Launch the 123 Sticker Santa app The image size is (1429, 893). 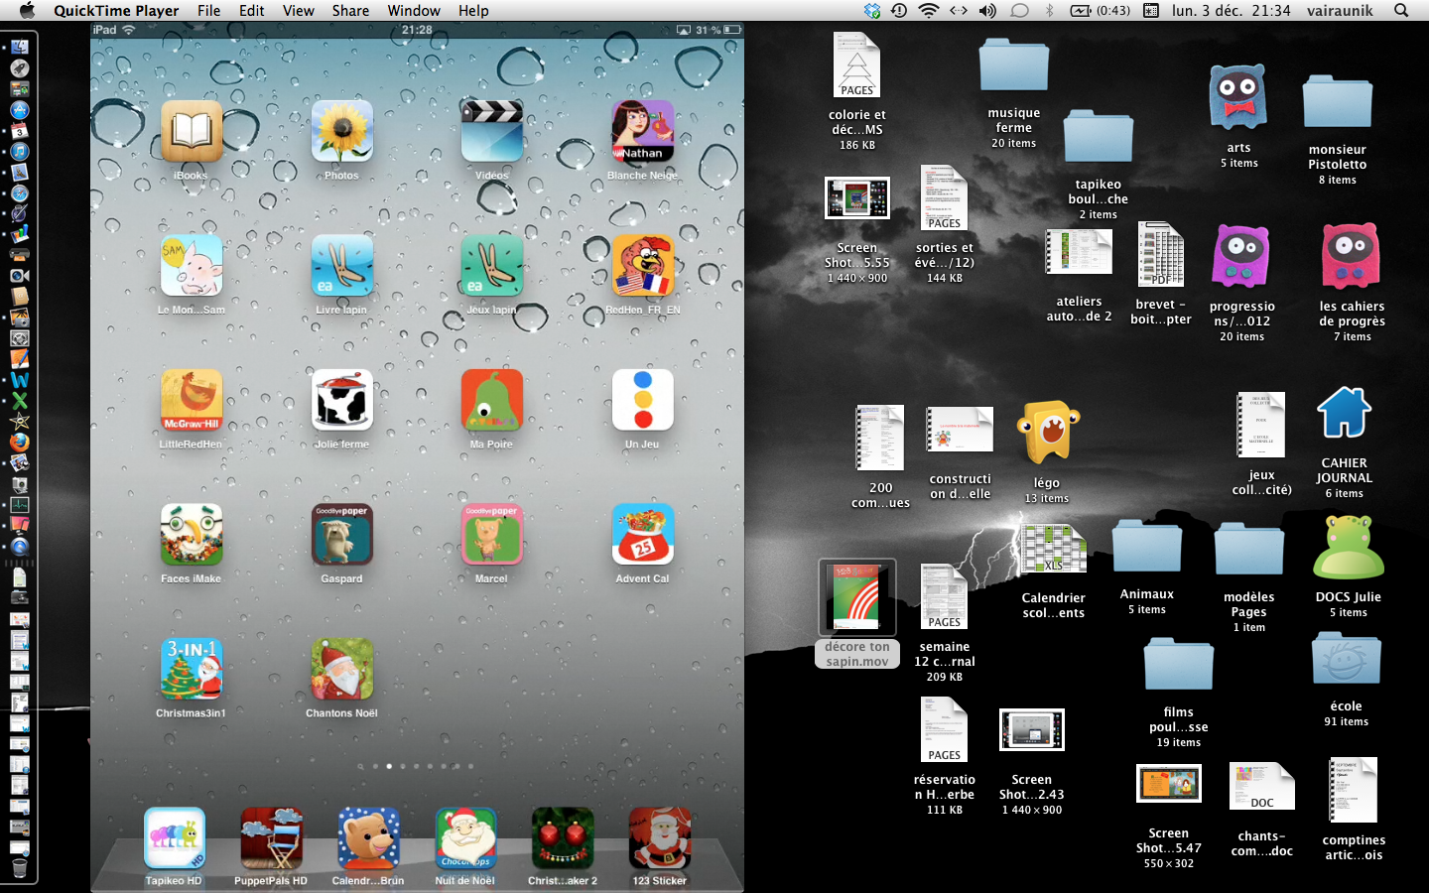tap(660, 838)
